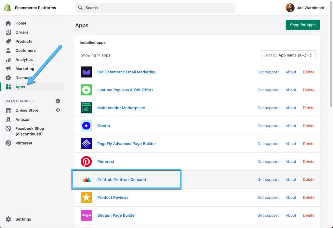The height and width of the screenshot is (228, 333).
Task: Click the Orders inbox icon
Action: [x=8, y=32]
